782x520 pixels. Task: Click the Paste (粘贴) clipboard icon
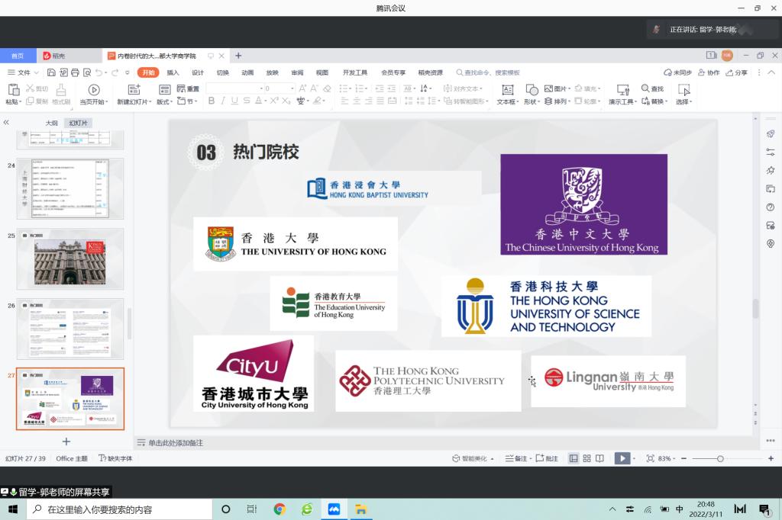tap(14, 90)
